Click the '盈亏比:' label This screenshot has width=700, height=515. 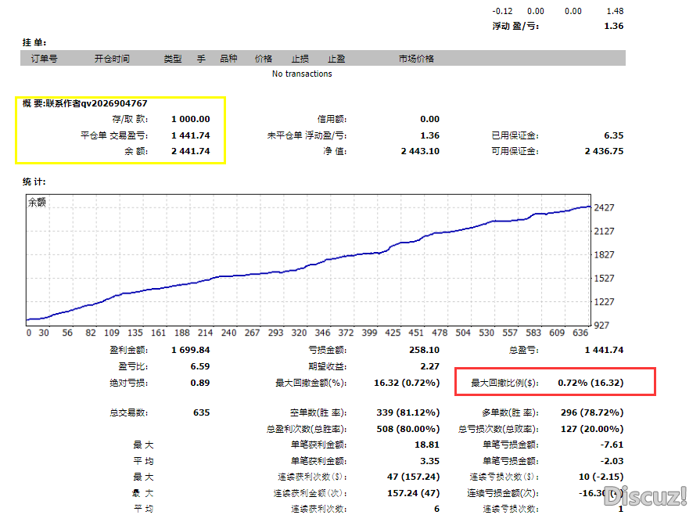(133, 367)
